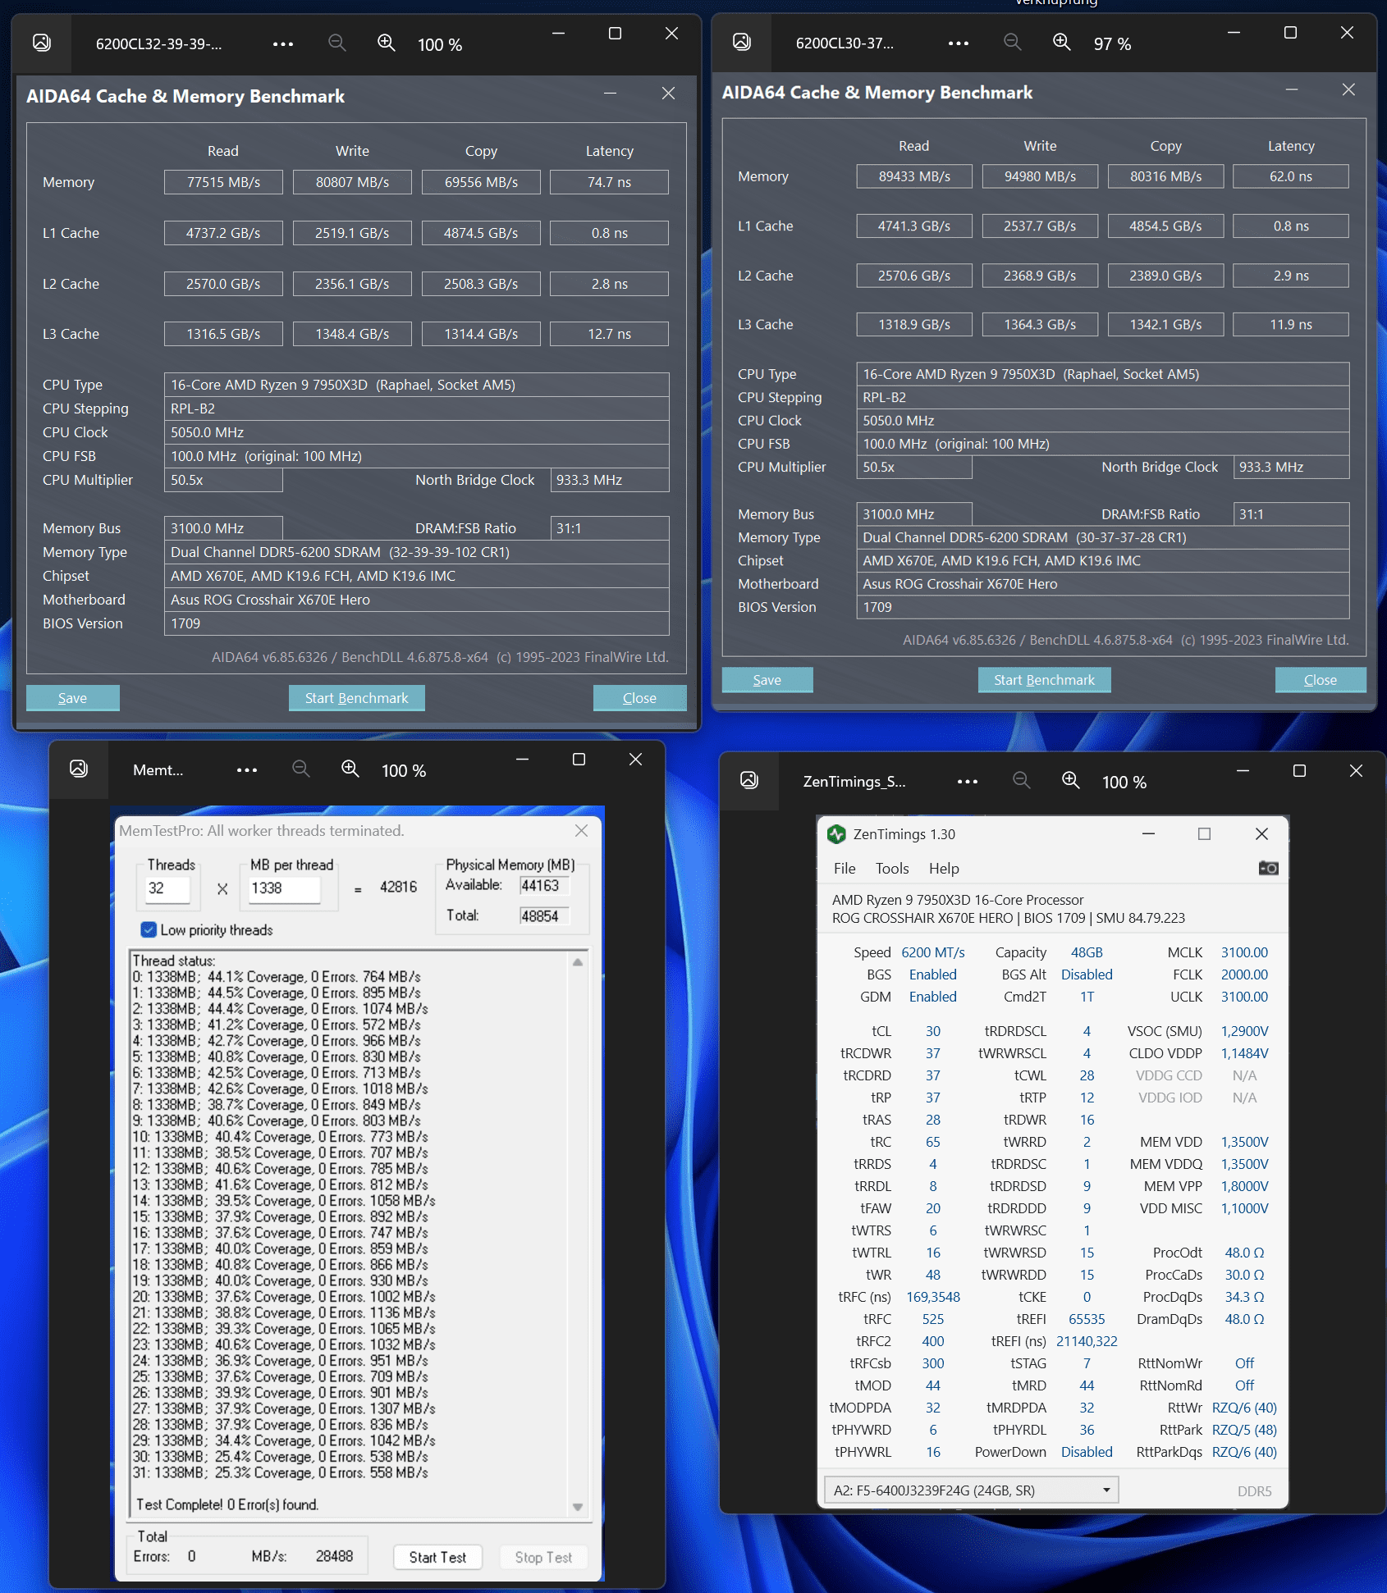
Task: Click the photo icon in the ZenTimings_S... viewer window
Action: [749, 780]
